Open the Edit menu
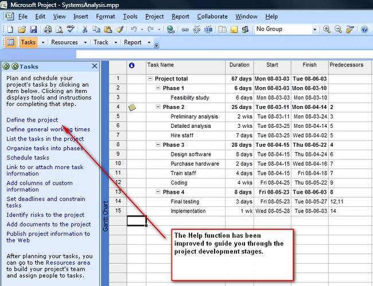The image size is (373, 286). click(x=40, y=17)
